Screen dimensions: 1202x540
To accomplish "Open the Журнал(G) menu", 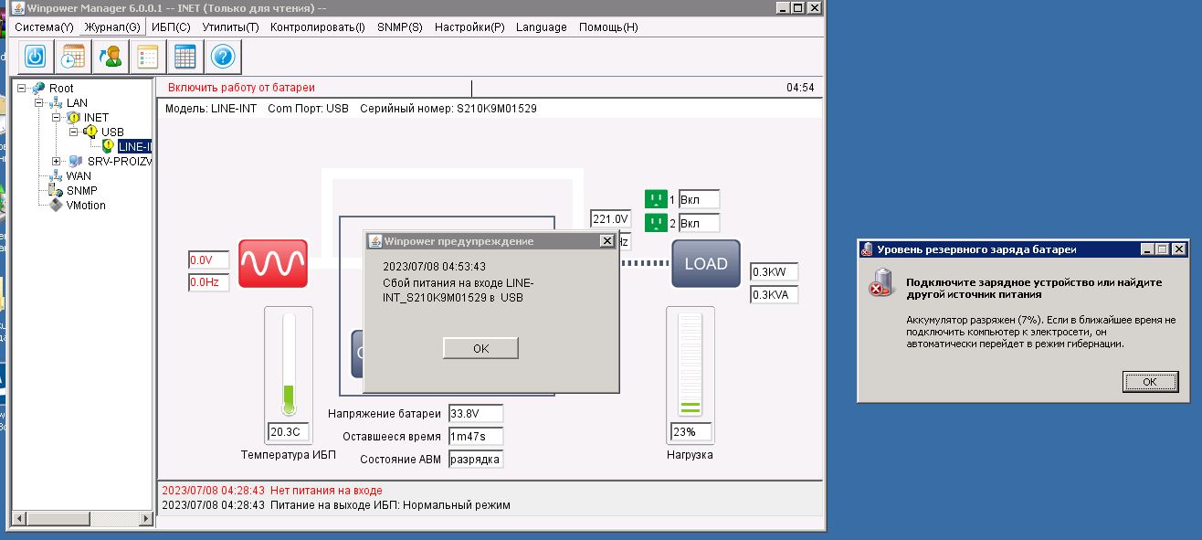I will [112, 27].
